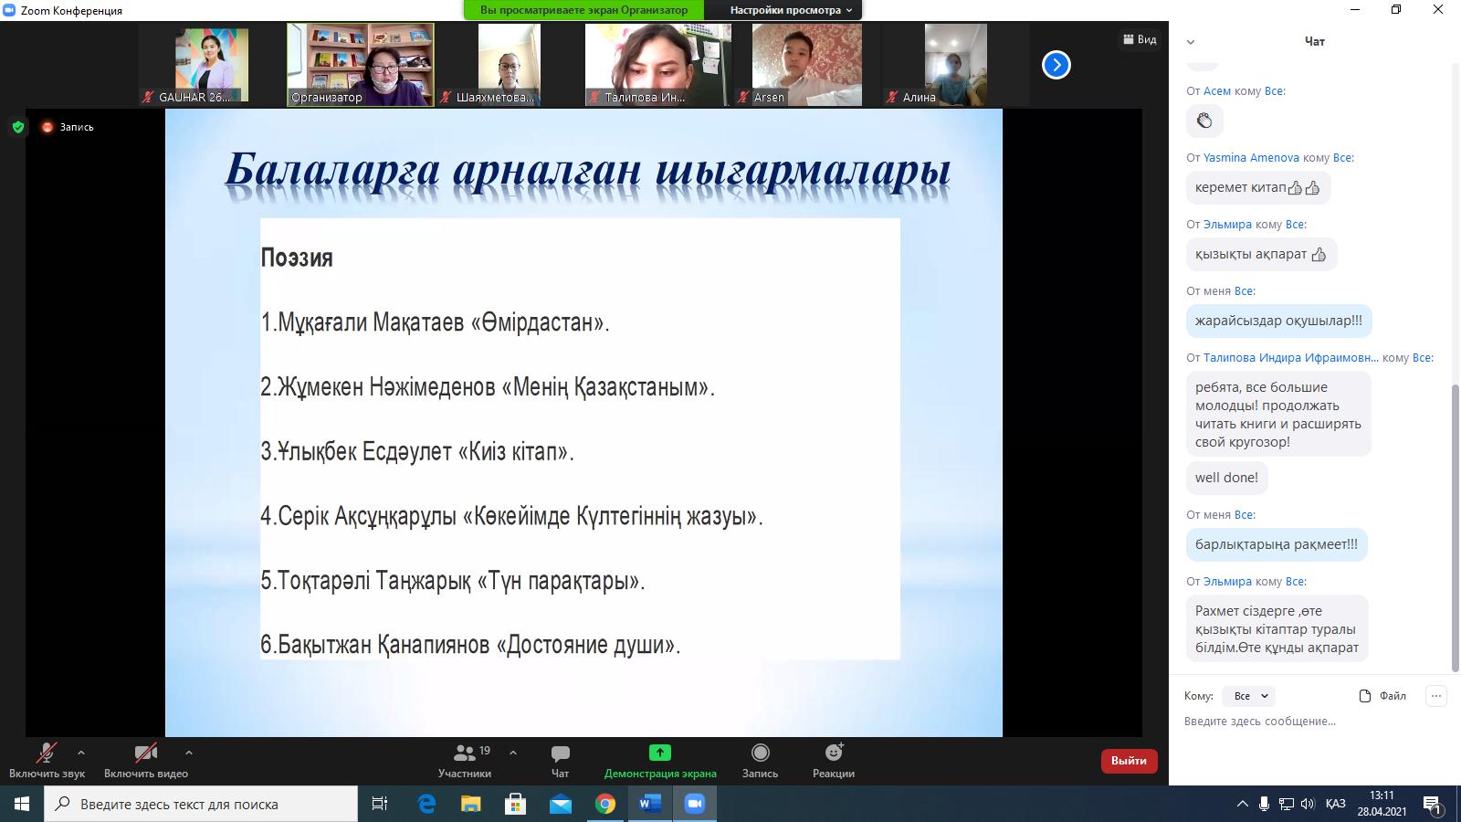Open Реакции reactions menu
Viewport: 1461px width, 822px height.
(x=834, y=761)
